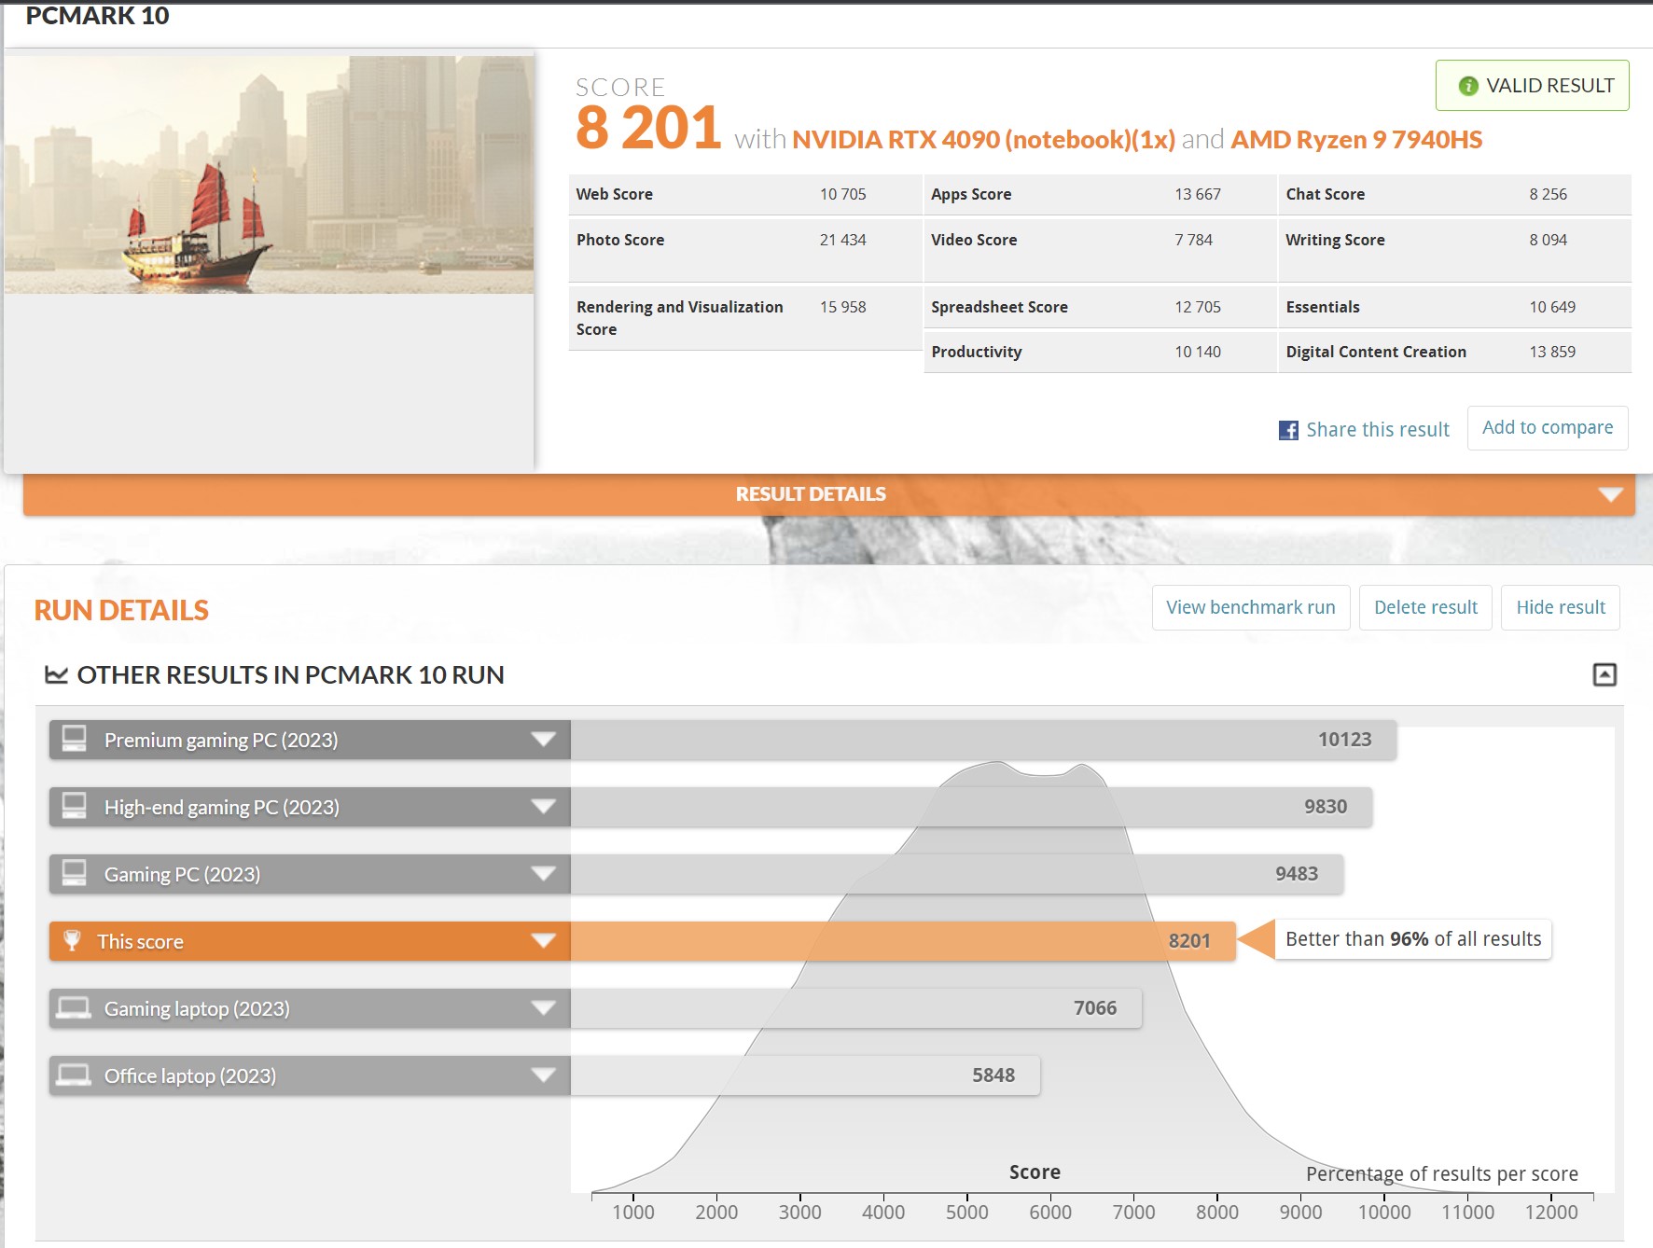Click the laptop icon for Office laptop (2023)
This screenshot has height=1248, width=1653.
point(74,1075)
